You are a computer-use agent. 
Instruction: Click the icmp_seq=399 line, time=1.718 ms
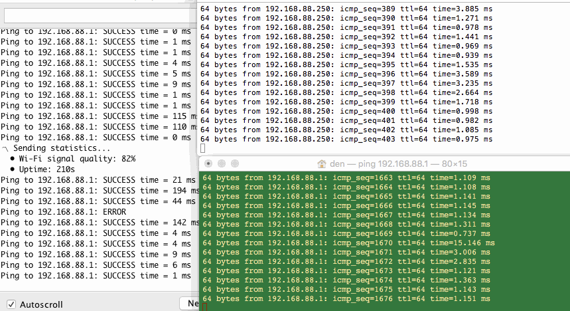(x=346, y=102)
